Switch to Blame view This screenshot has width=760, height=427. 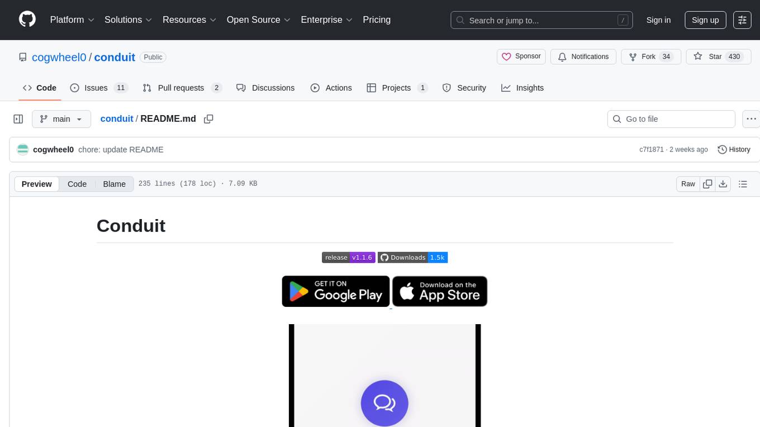click(114, 184)
